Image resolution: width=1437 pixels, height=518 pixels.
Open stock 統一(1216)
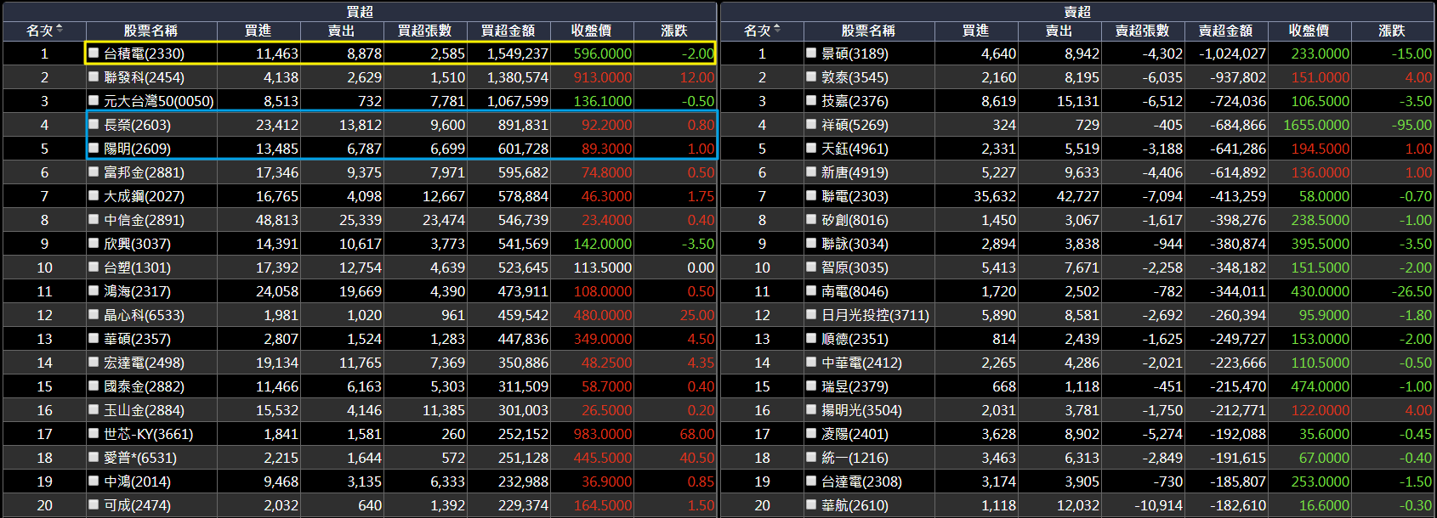point(855,458)
